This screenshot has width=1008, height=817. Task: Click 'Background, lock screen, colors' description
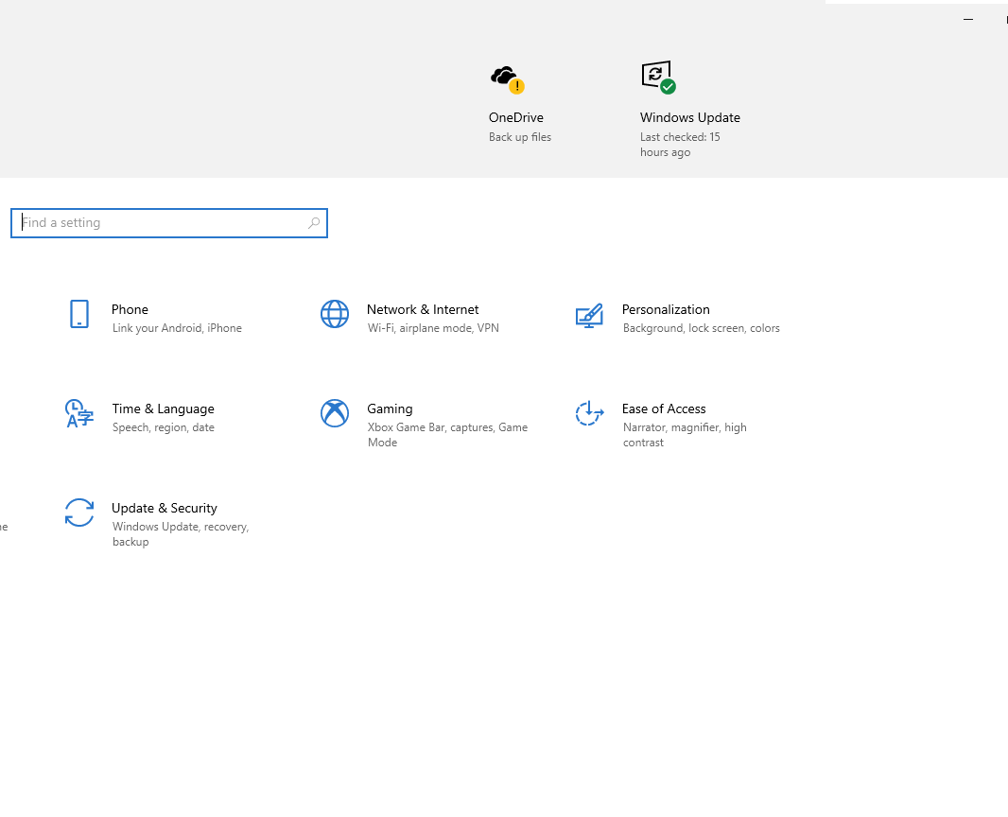click(702, 328)
